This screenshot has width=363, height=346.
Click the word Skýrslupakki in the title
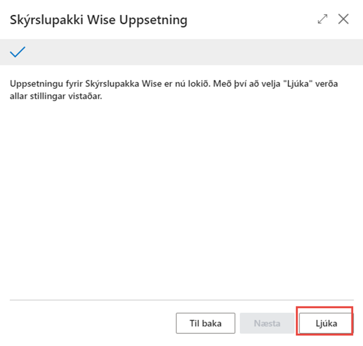[x=45, y=20]
